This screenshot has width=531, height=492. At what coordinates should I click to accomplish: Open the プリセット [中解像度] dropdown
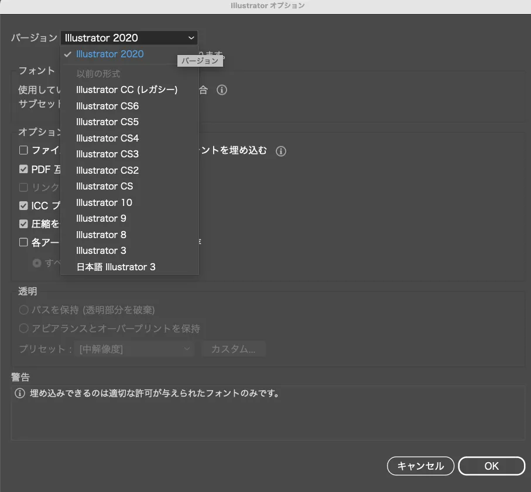(x=134, y=349)
